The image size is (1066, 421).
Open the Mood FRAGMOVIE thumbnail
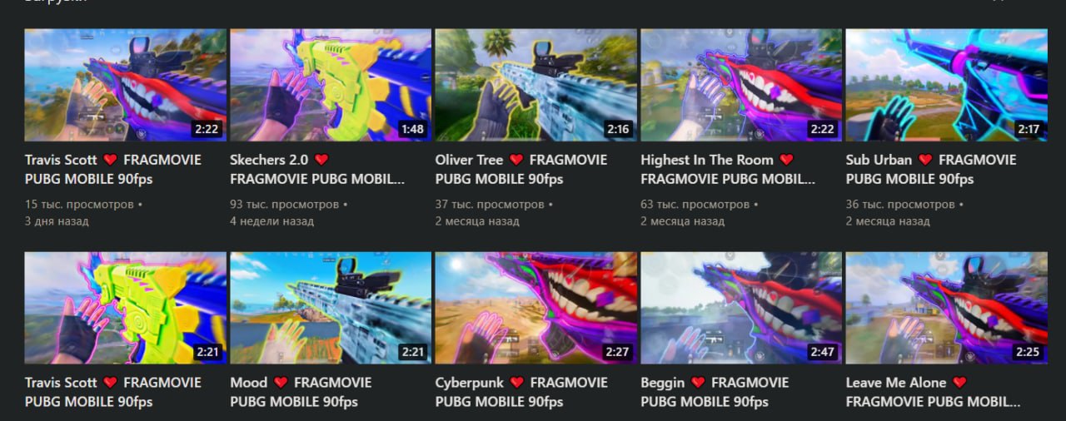(331, 308)
